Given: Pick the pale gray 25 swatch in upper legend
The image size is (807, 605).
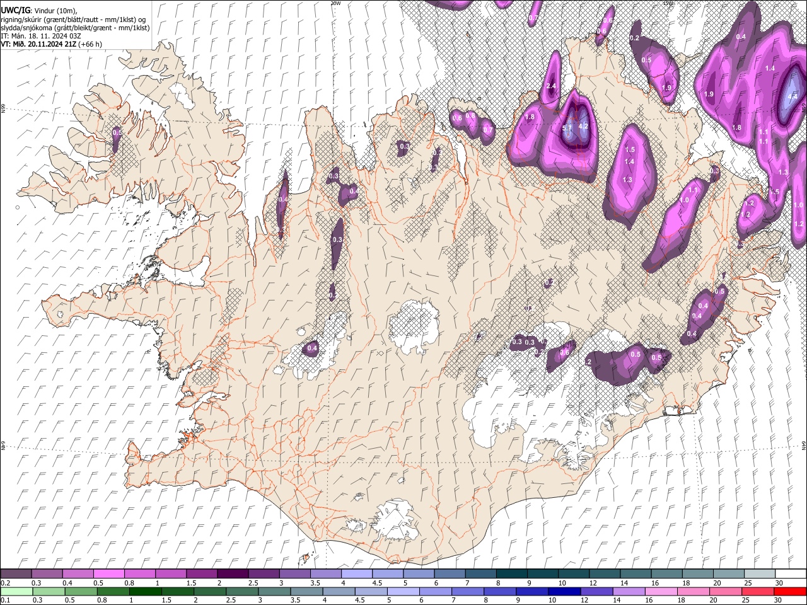Looking at the screenshot, I should tap(759, 574).
